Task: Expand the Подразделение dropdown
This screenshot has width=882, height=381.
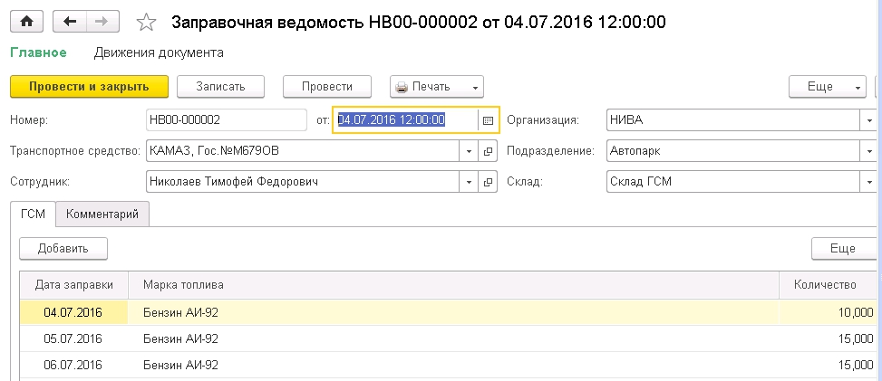Action: 867,151
